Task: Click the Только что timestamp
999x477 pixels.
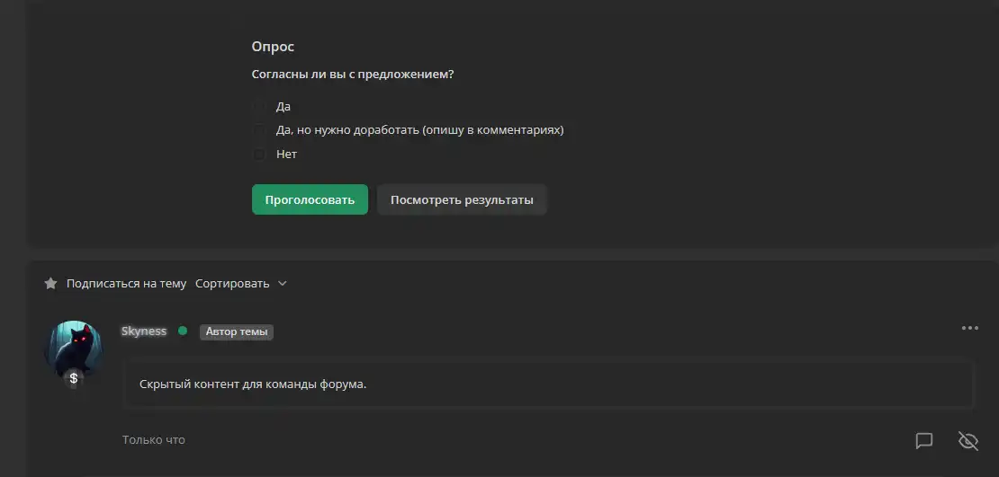Action: (x=154, y=440)
